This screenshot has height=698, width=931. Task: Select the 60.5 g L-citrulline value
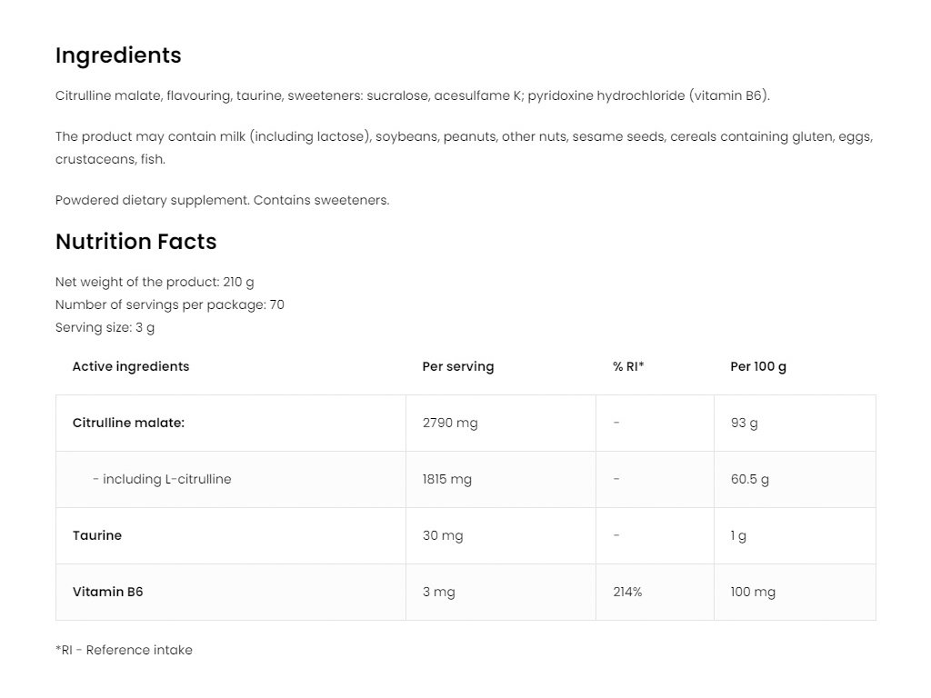point(749,479)
